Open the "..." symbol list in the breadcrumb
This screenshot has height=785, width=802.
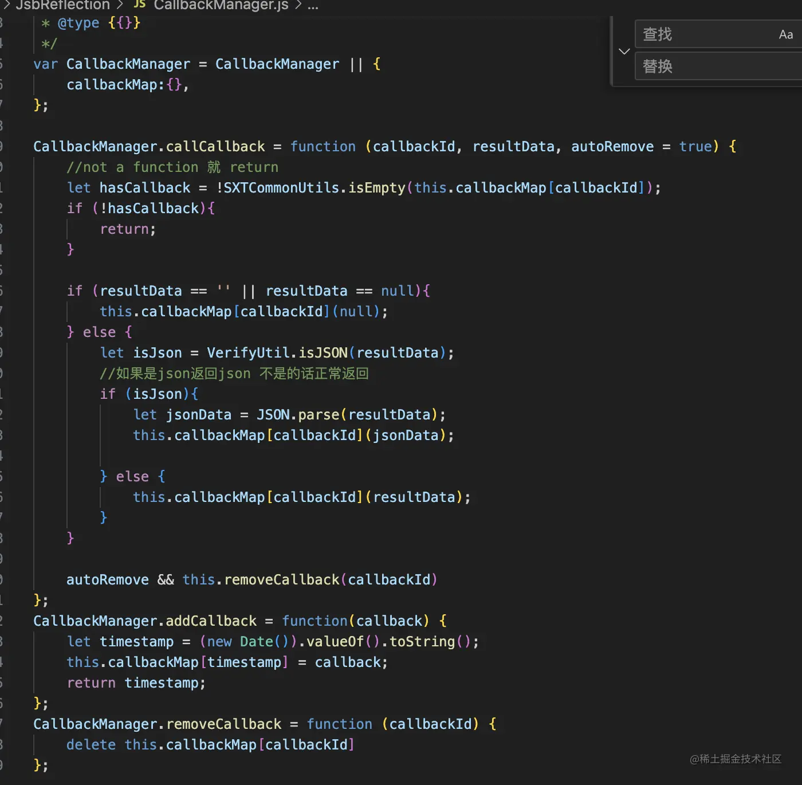tap(312, 6)
